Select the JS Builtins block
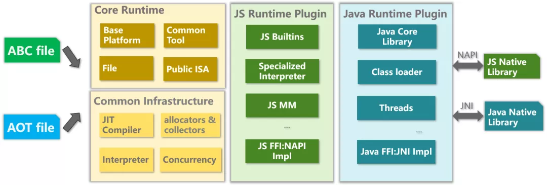This screenshot has width=547, height=185. 282,36
